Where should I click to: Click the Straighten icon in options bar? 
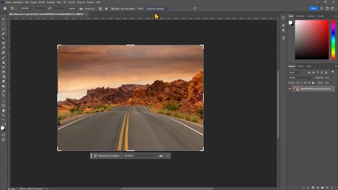(x=81, y=8)
